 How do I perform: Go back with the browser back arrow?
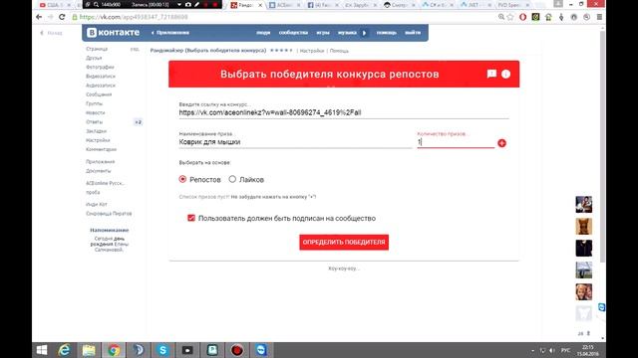click(x=39, y=17)
